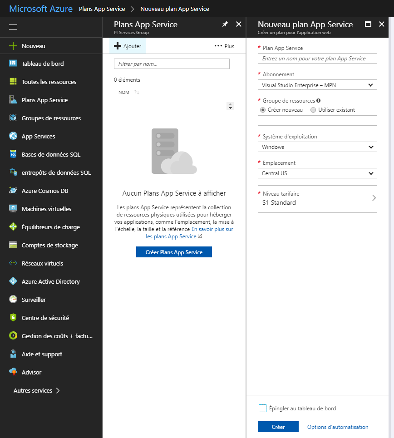Open Bases de données SQL icon

[13, 154]
